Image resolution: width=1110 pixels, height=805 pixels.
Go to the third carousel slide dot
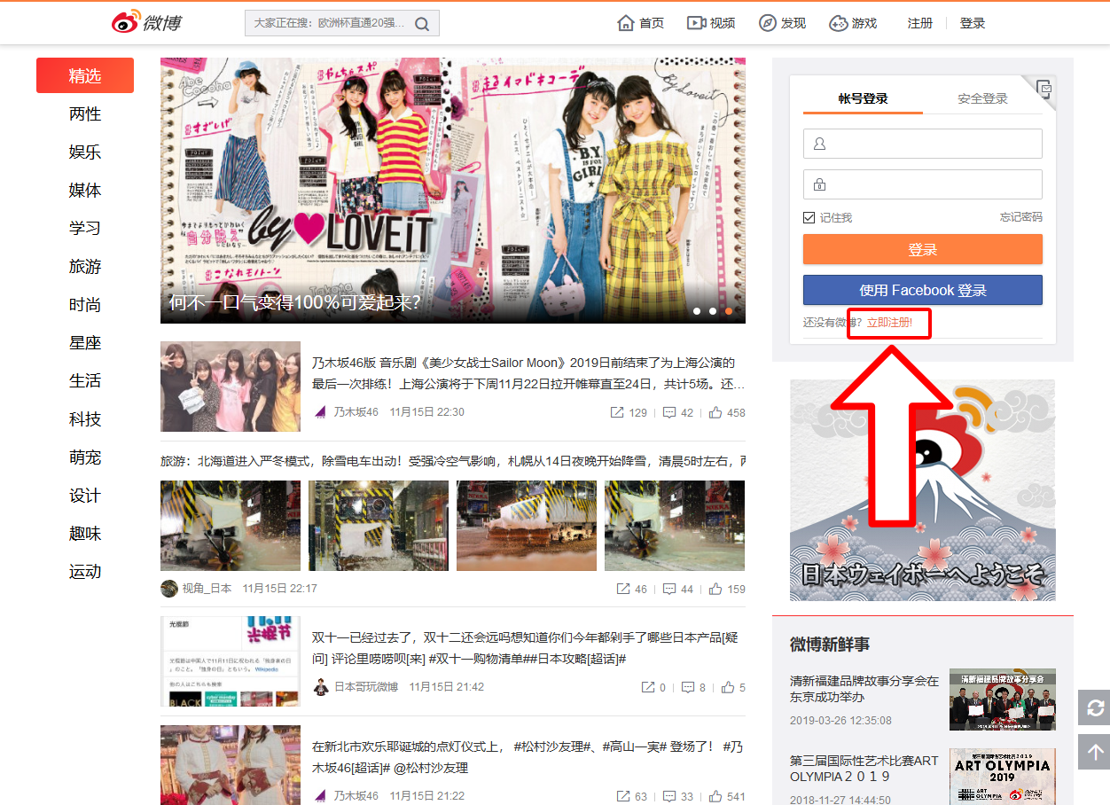729,311
